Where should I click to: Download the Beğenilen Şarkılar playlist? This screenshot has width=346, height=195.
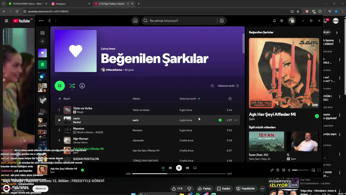[x=82, y=86]
